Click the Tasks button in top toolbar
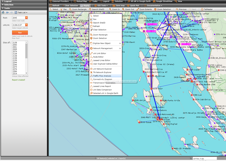The width and height of the screenshot is (226, 161). point(93,1)
